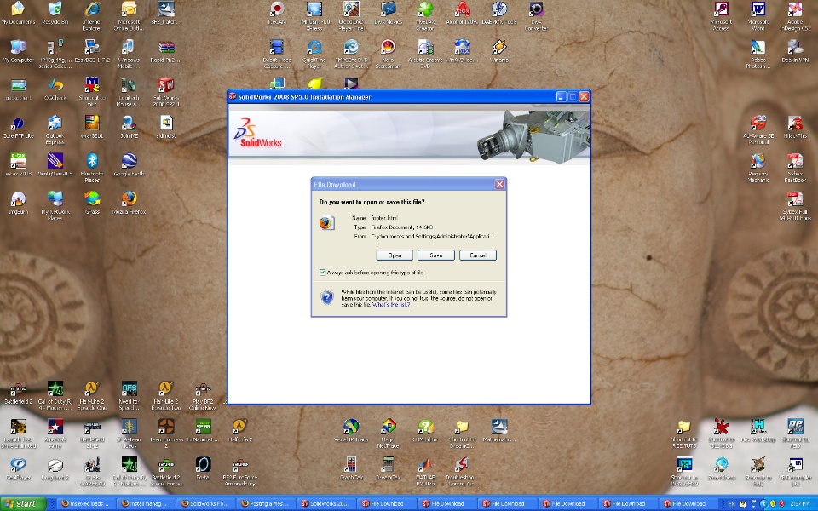Open the Portal game shortcut
This screenshot has width=818, height=511.
pos(203,468)
